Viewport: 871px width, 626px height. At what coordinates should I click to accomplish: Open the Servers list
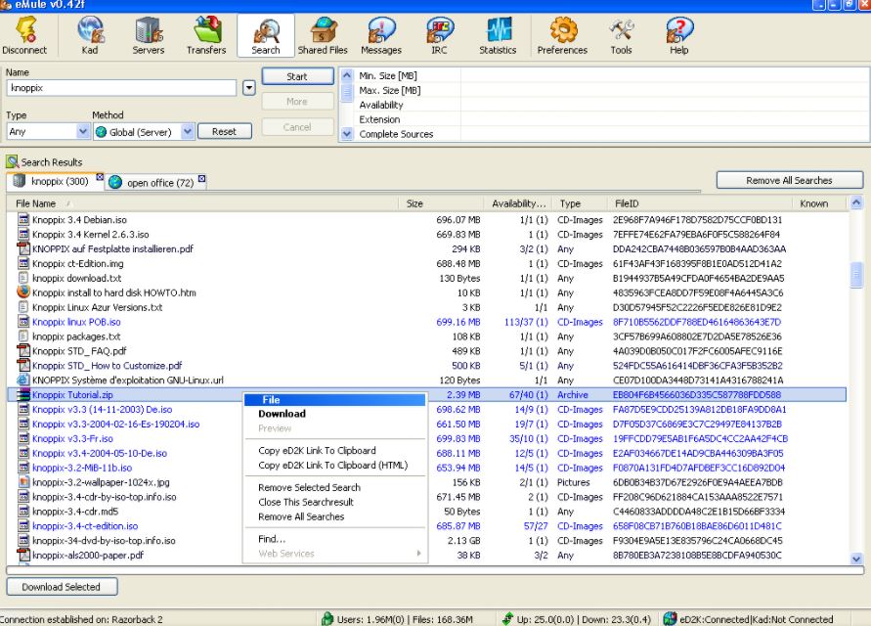pos(149,36)
